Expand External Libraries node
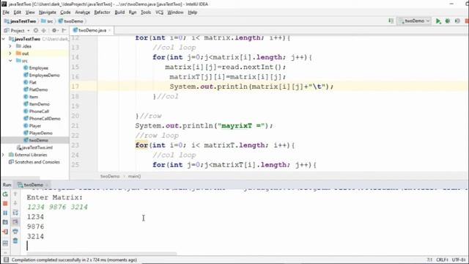Image resolution: width=469 pixels, height=264 pixels. coord(4,155)
